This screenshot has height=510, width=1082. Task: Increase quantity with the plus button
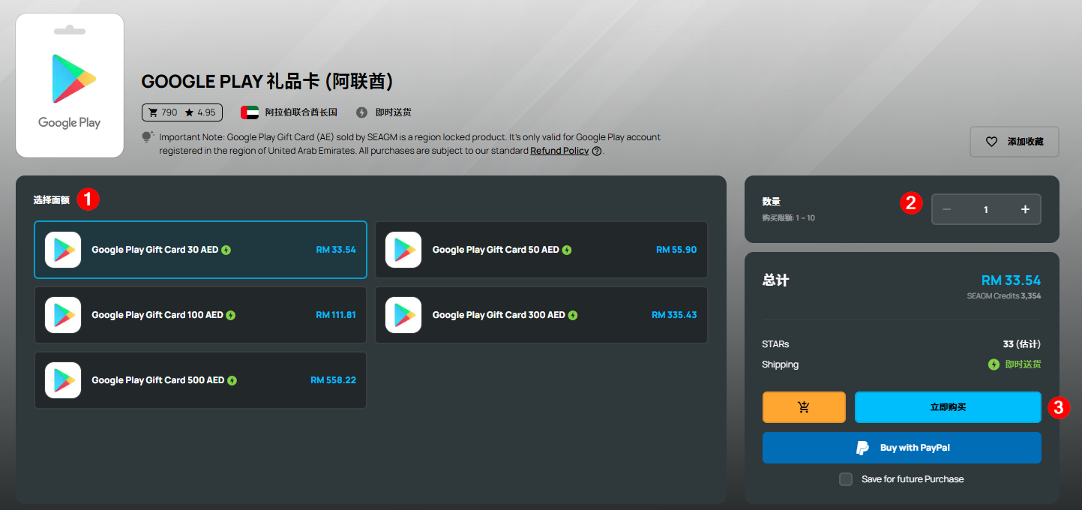tap(1025, 209)
